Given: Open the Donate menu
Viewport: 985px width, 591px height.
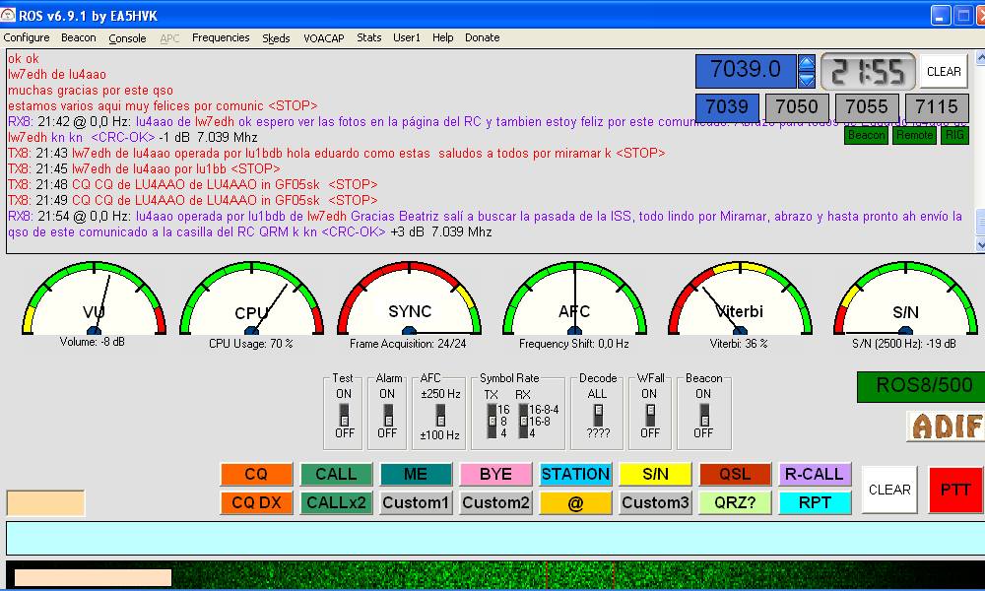Looking at the screenshot, I should point(482,37).
